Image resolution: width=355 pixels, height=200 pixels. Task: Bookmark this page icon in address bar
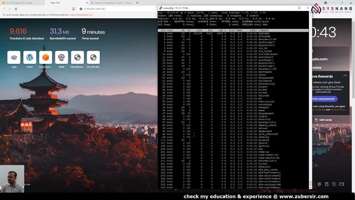tap(74, 9)
